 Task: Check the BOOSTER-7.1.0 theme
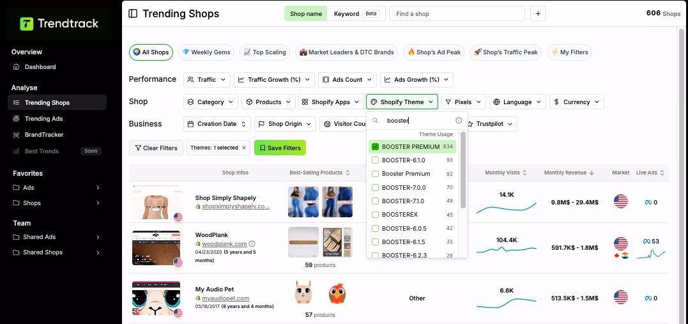tap(375, 201)
